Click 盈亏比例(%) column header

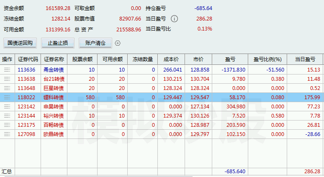click(267, 59)
